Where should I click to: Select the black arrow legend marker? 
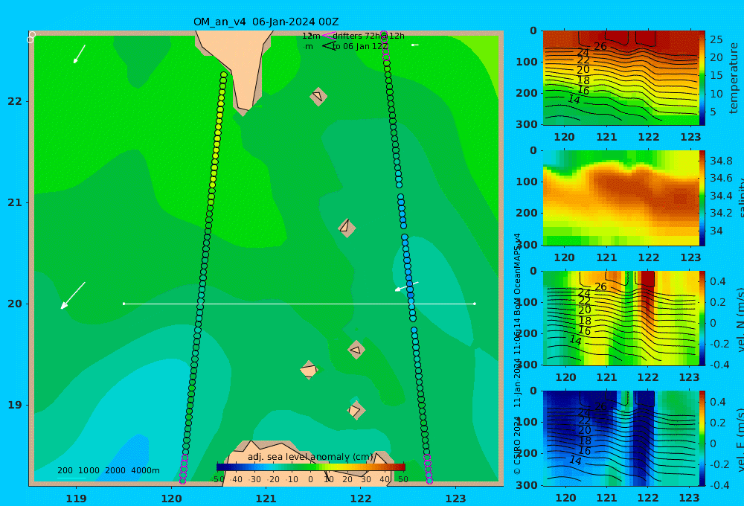[x=329, y=45]
